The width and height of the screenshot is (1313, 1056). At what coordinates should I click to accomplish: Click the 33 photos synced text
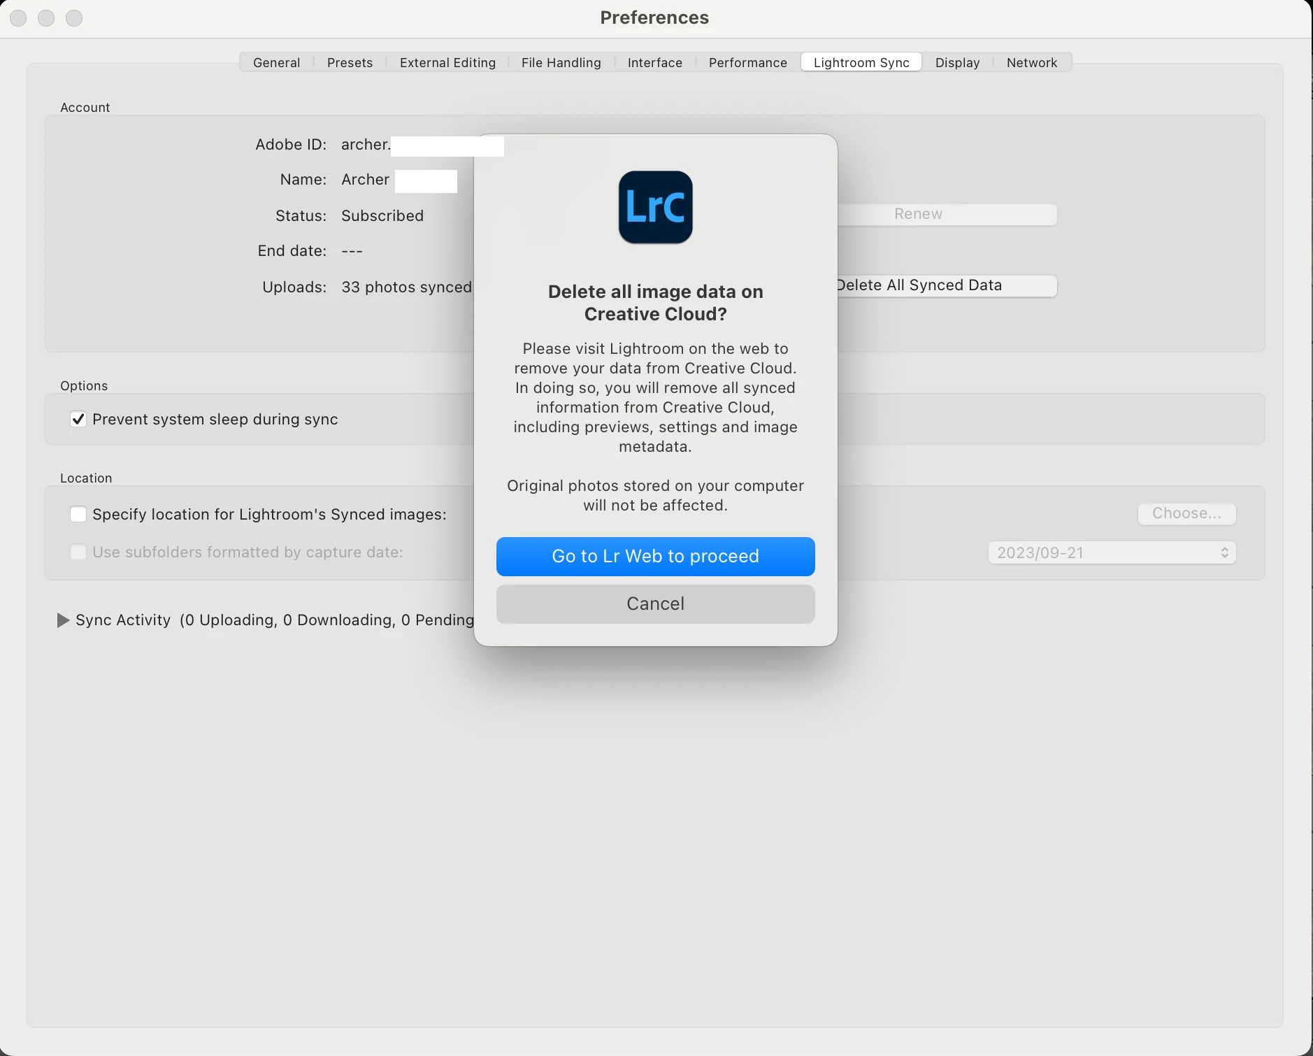click(x=407, y=287)
